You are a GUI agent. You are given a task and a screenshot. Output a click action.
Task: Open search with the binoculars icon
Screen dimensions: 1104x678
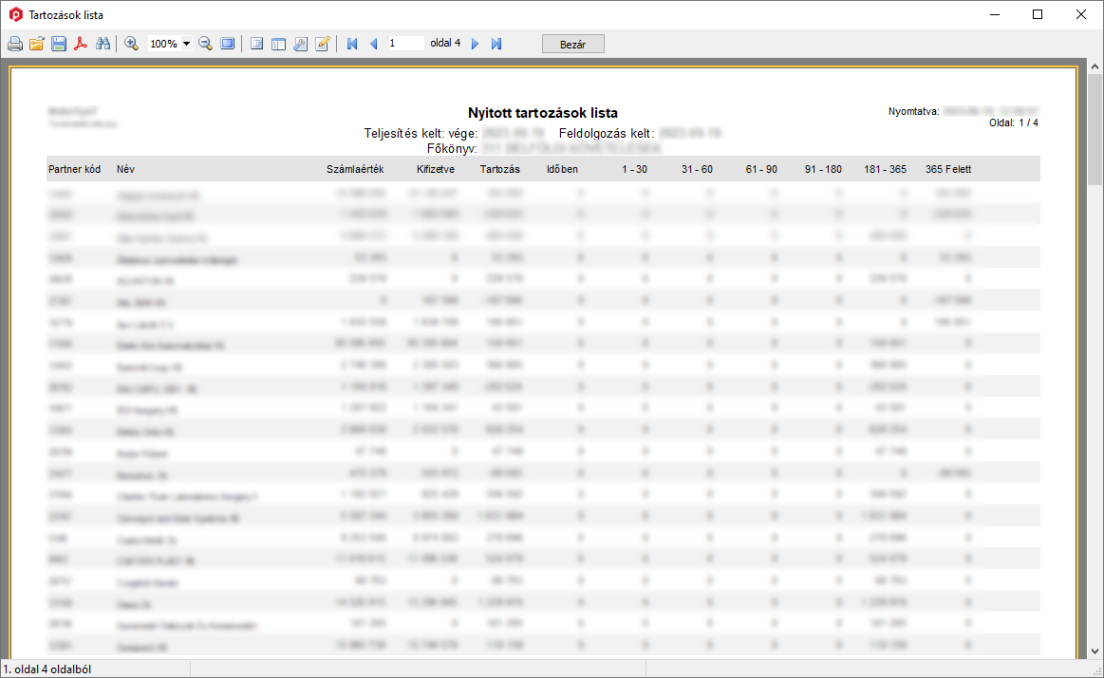[103, 44]
